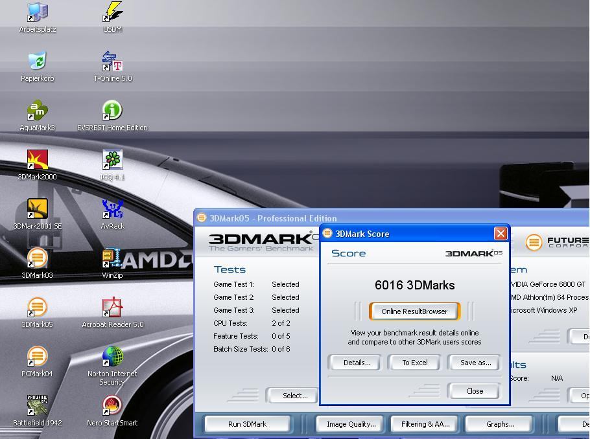Click the Game Test 1 Selected row
This screenshot has width=590, height=439.
pyautogui.click(x=256, y=284)
